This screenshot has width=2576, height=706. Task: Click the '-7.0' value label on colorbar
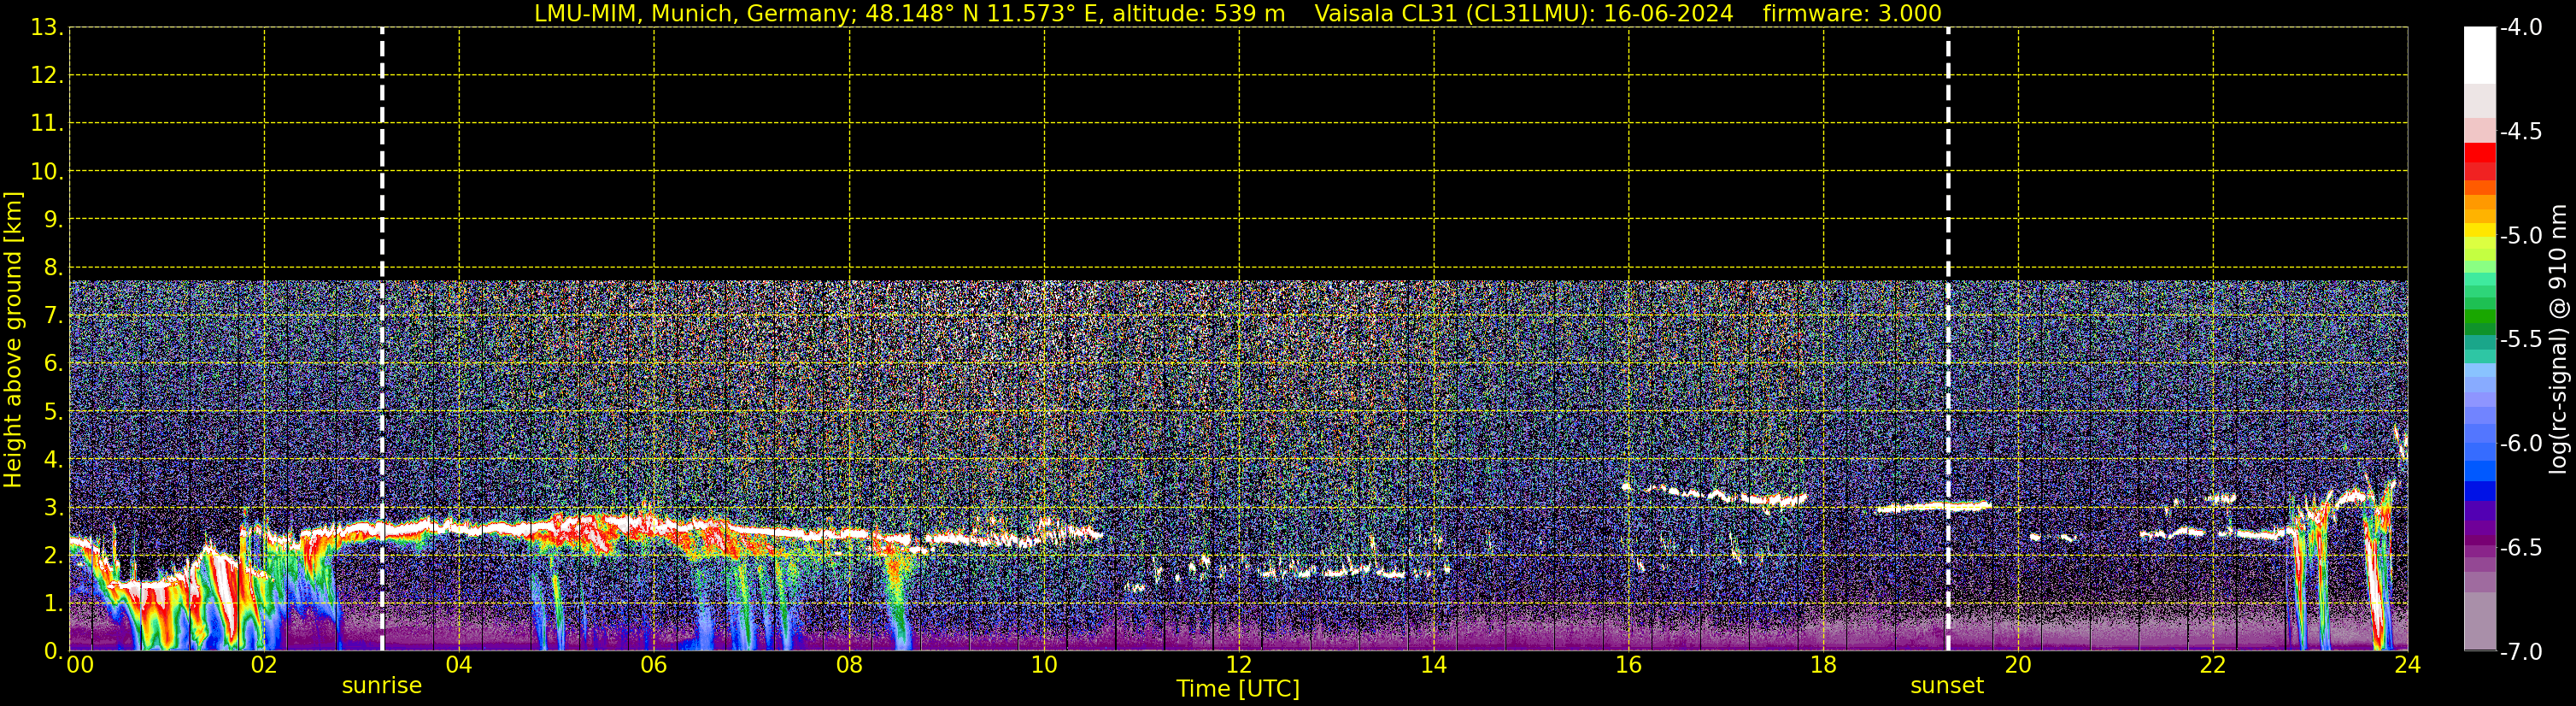2520,652
